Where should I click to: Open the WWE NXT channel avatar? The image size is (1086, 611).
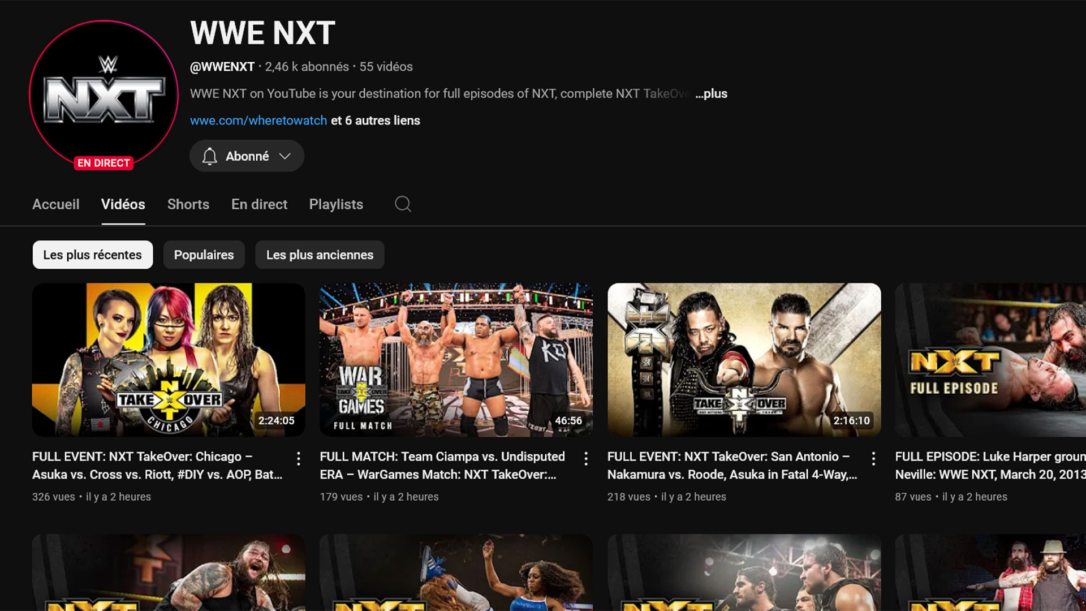104,94
